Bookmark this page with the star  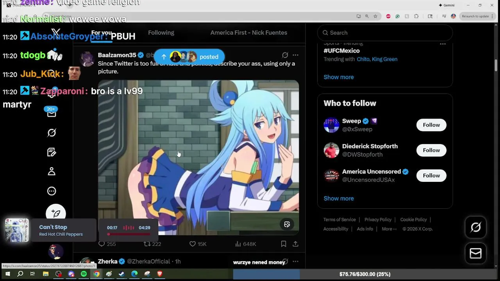pyautogui.click(x=375, y=16)
